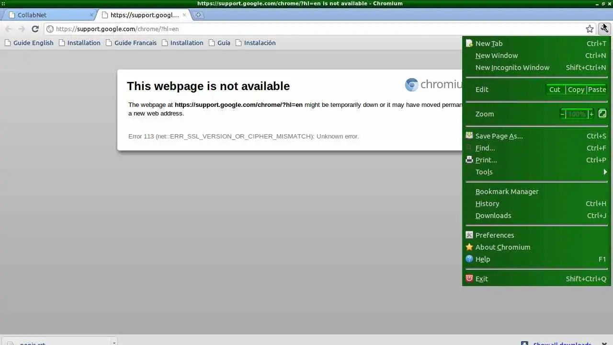Viewport: 613px width, 345px height.
Task: Open the Instalación bookmark
Action: [x=255, y=43]
